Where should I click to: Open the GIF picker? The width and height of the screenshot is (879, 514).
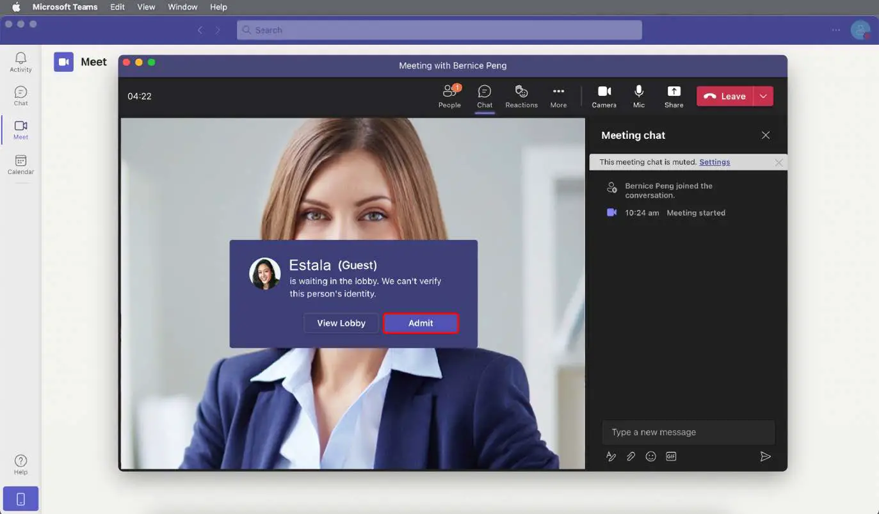pyautogui.click(x=671, y=456)
